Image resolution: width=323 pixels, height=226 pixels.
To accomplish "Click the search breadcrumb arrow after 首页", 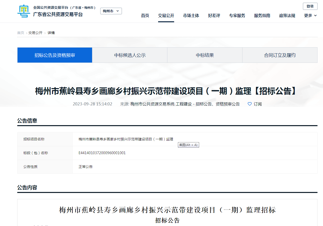I will point(26,33).
